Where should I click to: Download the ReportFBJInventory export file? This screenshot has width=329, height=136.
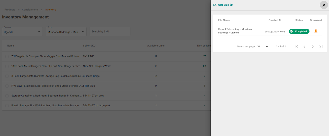pyautogui.click(x=316, y=31)
